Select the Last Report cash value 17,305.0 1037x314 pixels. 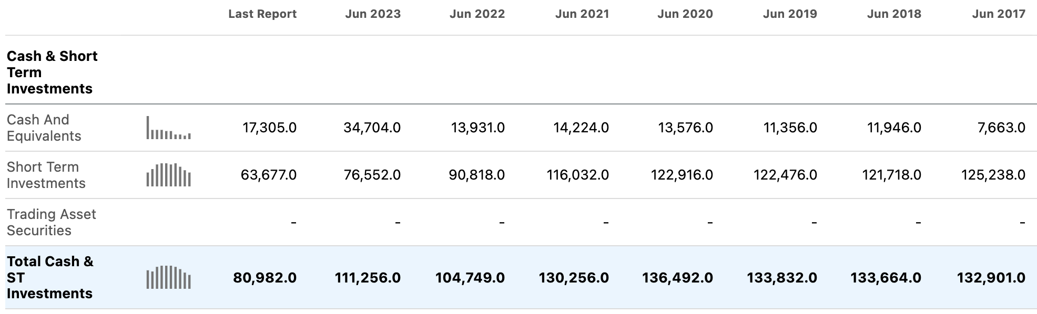269,128
